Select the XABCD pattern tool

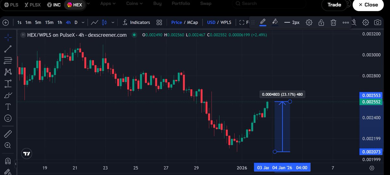[8, 72]
